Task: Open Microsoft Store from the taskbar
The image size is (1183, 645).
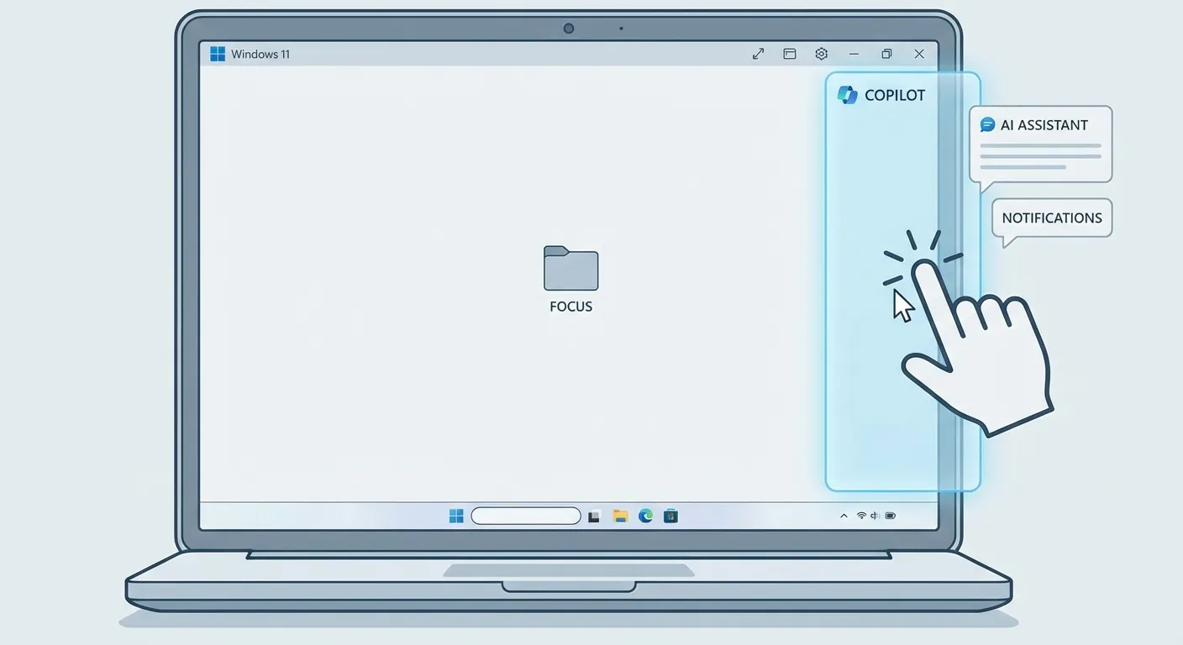Action: click(670, 516)
